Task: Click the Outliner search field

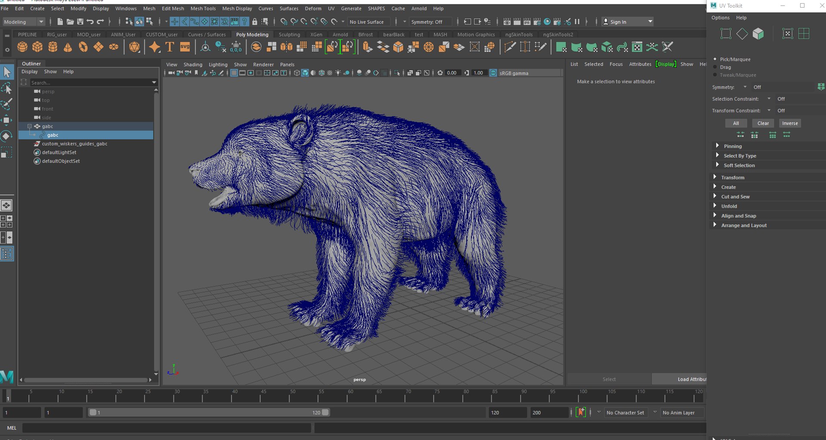Action: [90, 83]
